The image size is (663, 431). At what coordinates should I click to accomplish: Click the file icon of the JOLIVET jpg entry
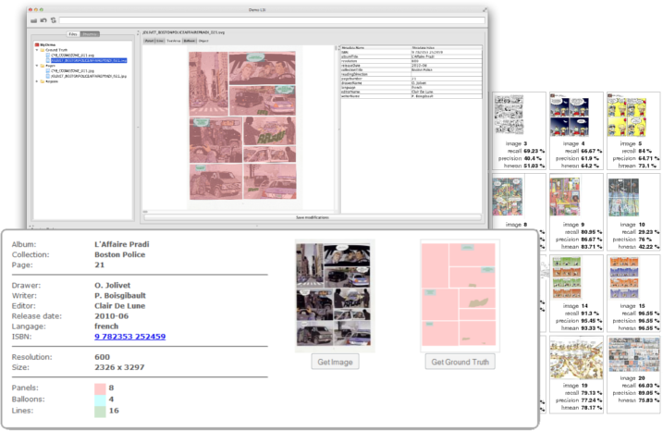tap(48, 76)
